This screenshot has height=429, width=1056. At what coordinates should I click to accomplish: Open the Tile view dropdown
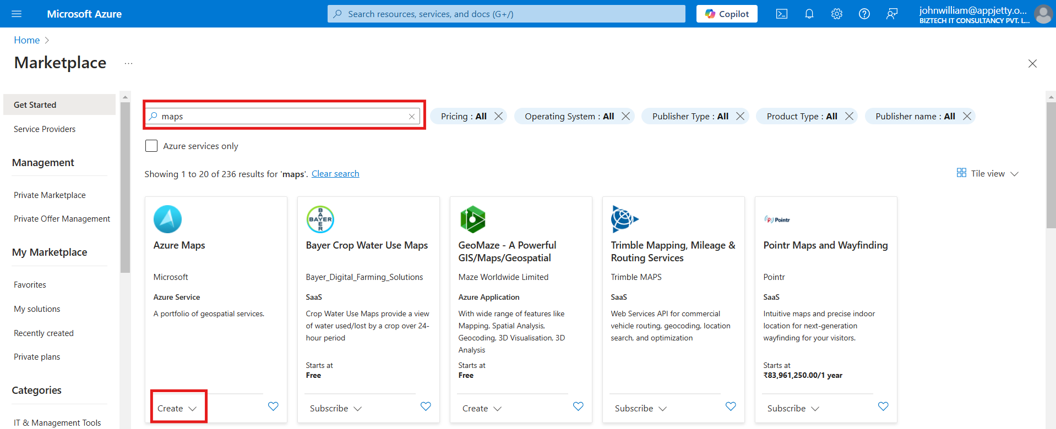[x=988, y=173]
